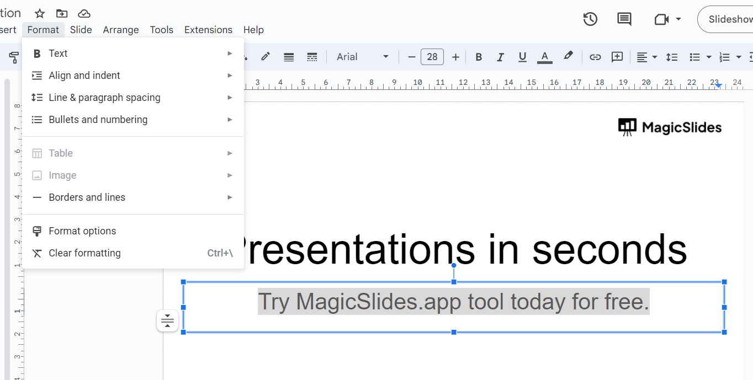The width and height of the screenshot is (753, 380).
Task: Click the text box rotation handle
Action: point(454,265)
